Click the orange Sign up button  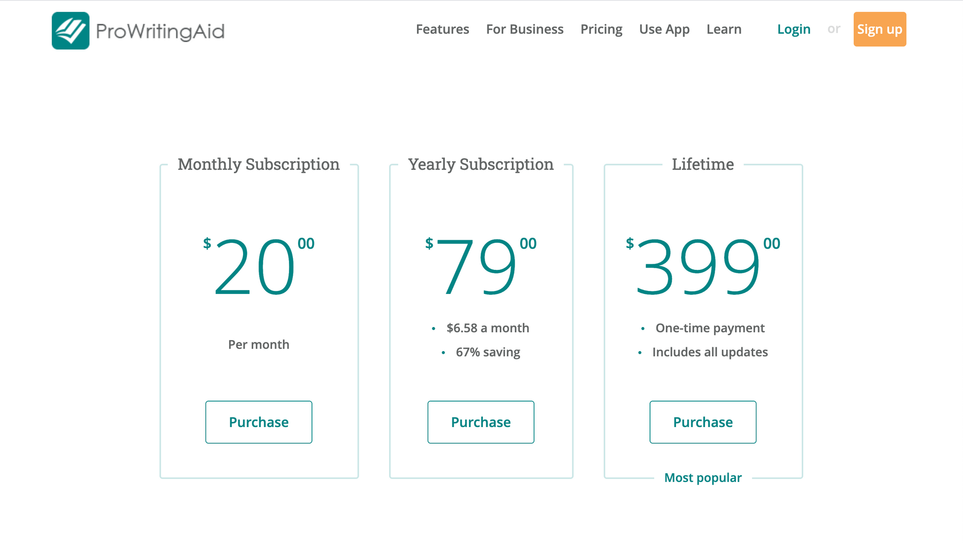[x=880, y=29]
